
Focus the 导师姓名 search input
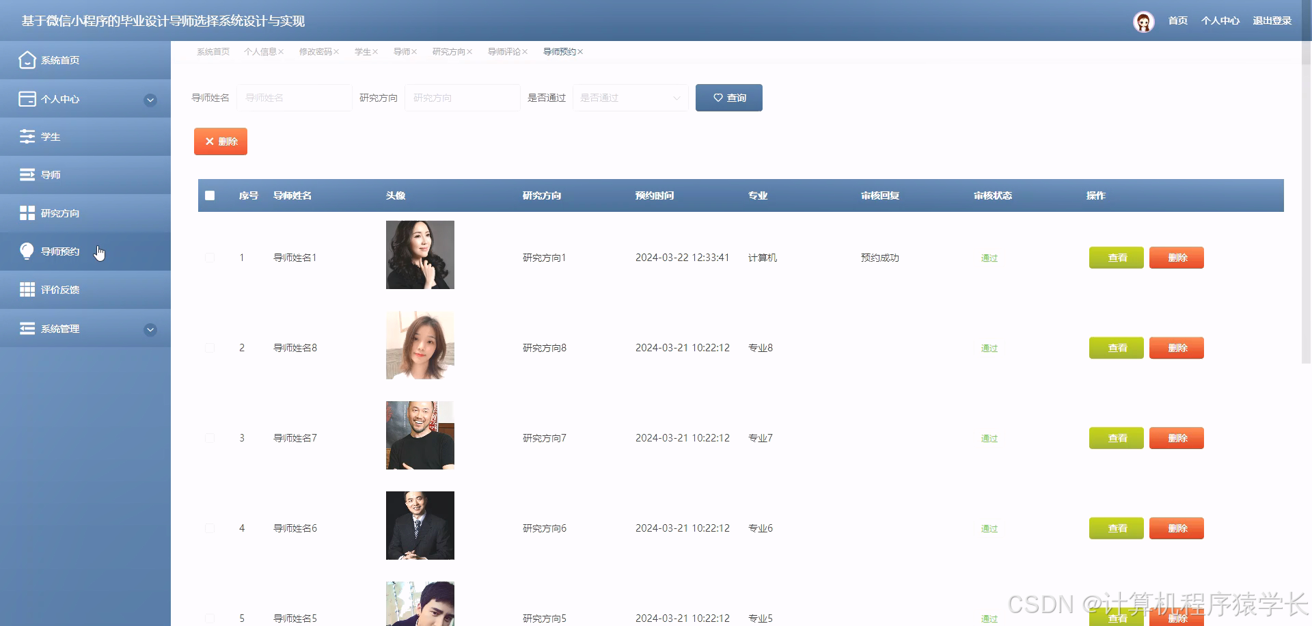(295, 98)
